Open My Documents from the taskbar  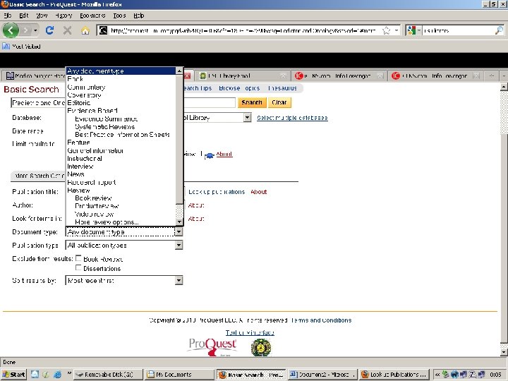point(179,375)
